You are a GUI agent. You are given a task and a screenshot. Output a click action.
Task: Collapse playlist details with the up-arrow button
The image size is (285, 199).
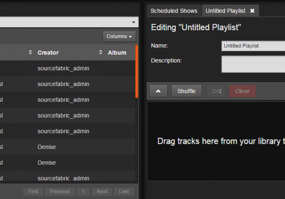[x=158, y=91]
